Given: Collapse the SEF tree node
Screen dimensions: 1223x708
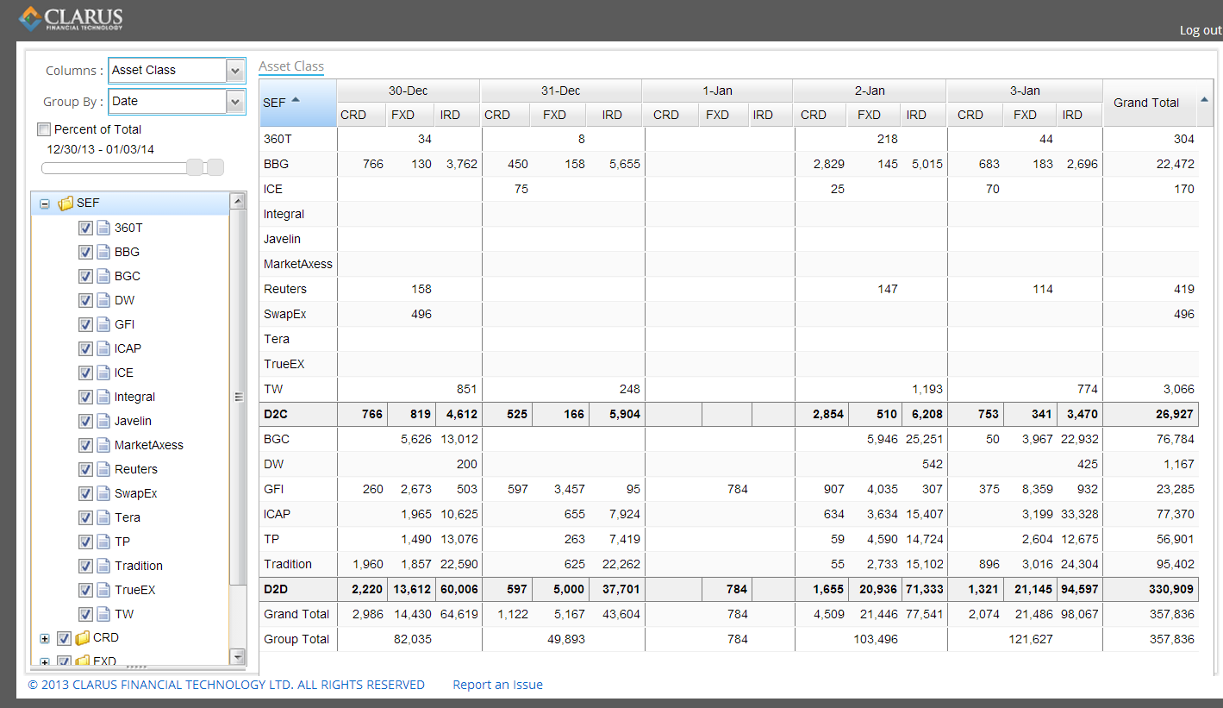Looking at the screenshot, I should 45,204.
